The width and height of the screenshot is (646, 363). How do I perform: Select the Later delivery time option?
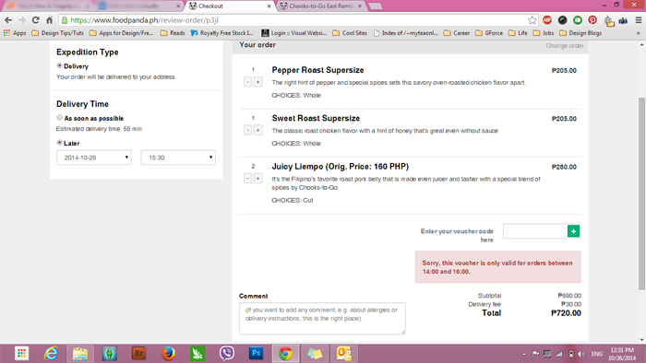point(59,143)
